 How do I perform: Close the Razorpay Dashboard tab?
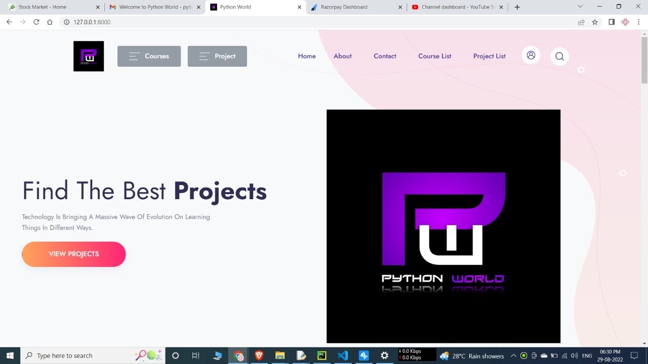(x=400, y=7)
